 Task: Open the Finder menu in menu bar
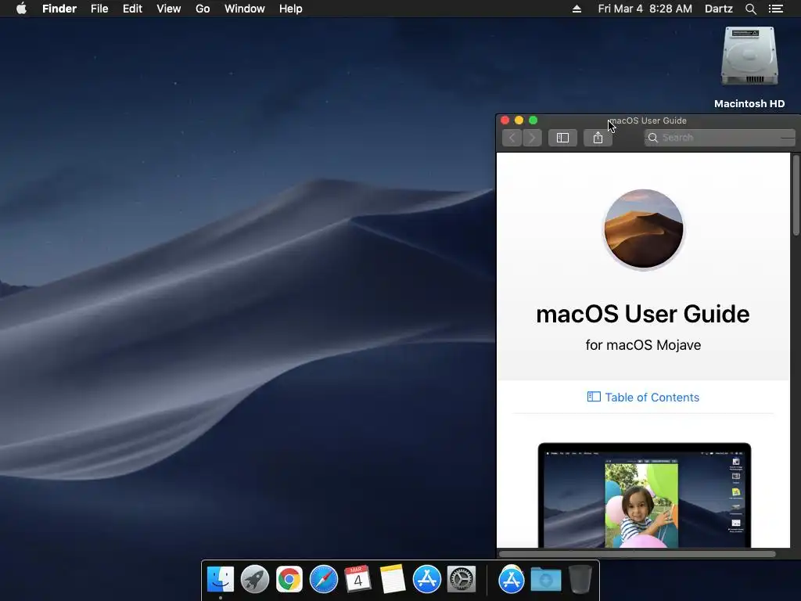click(59, 9)
